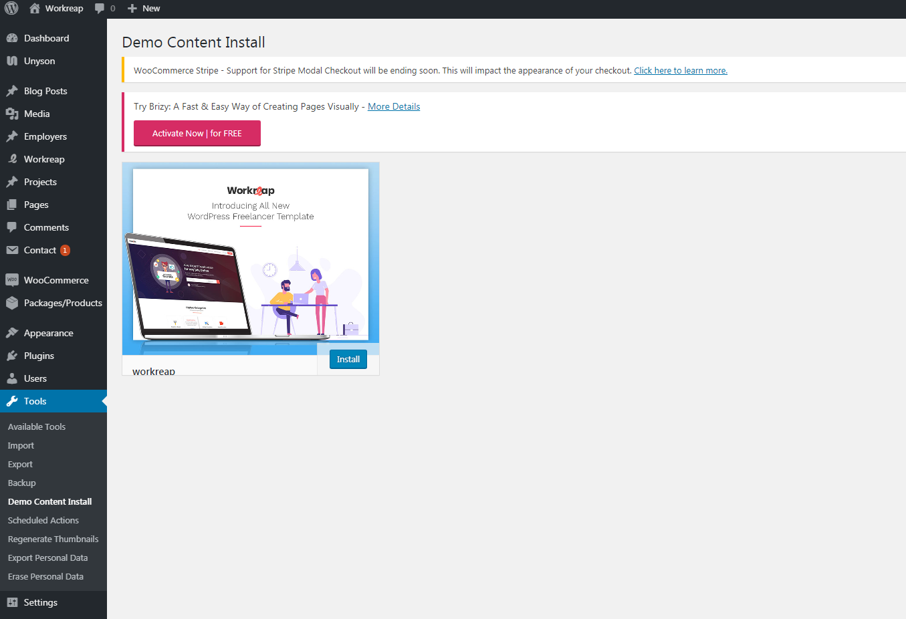Select the Import submenu item
This screenshot has height=619, width=906.
tap(21, 445)
